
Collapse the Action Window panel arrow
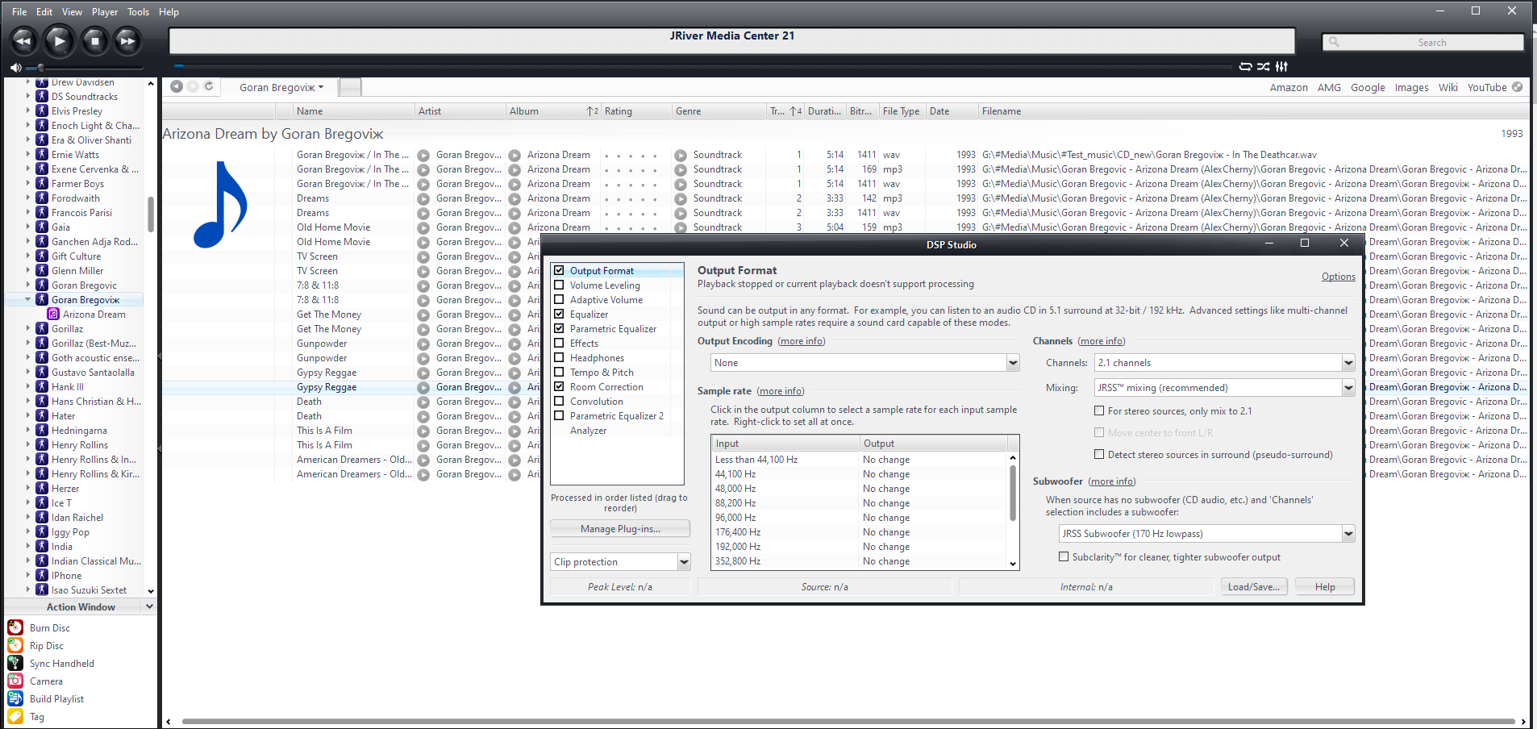tap(148, 606)
